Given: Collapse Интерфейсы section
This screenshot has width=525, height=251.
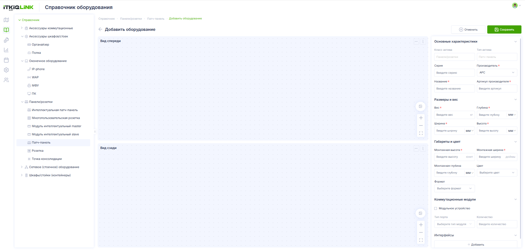Looking at the screenshot, I should (515, 235).
